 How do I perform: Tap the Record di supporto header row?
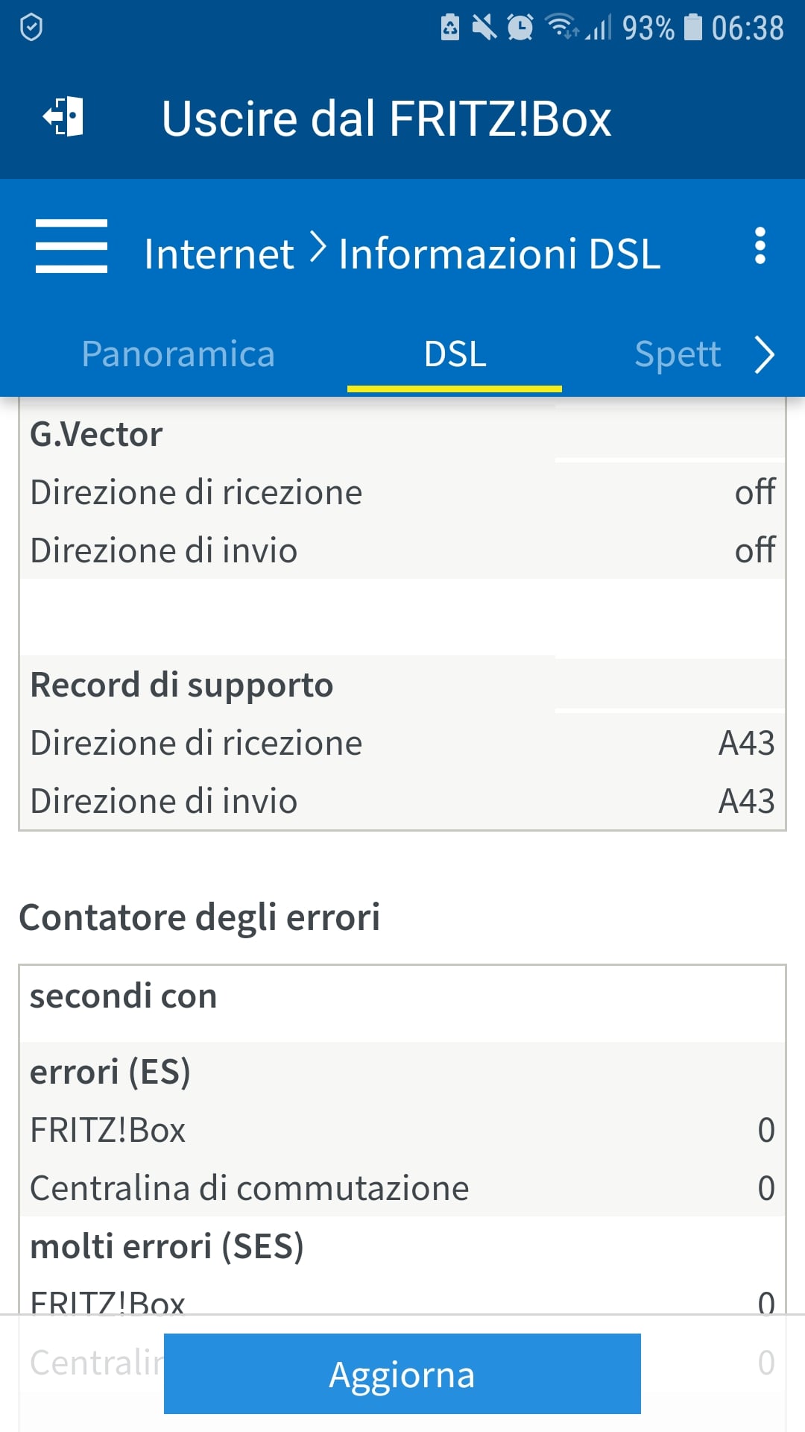click(182, 685)
